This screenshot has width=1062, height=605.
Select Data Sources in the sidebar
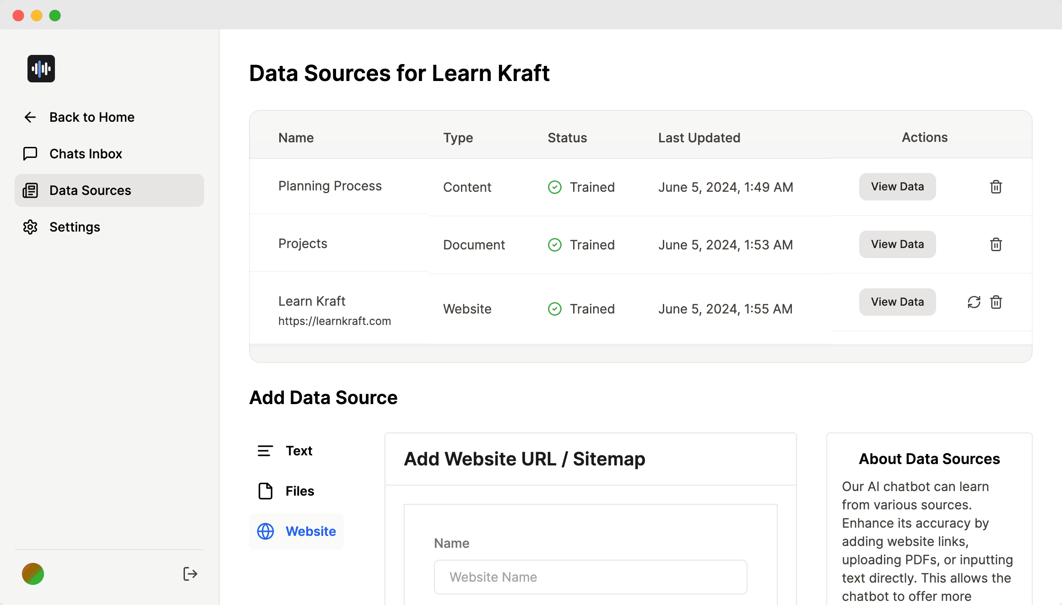tap(109, 190)
